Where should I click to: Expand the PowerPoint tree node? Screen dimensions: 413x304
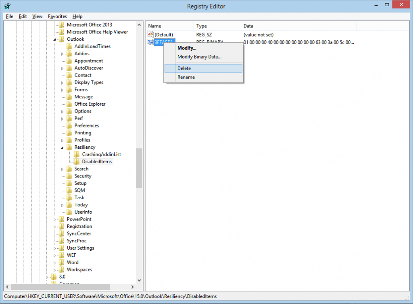(54, 219)
